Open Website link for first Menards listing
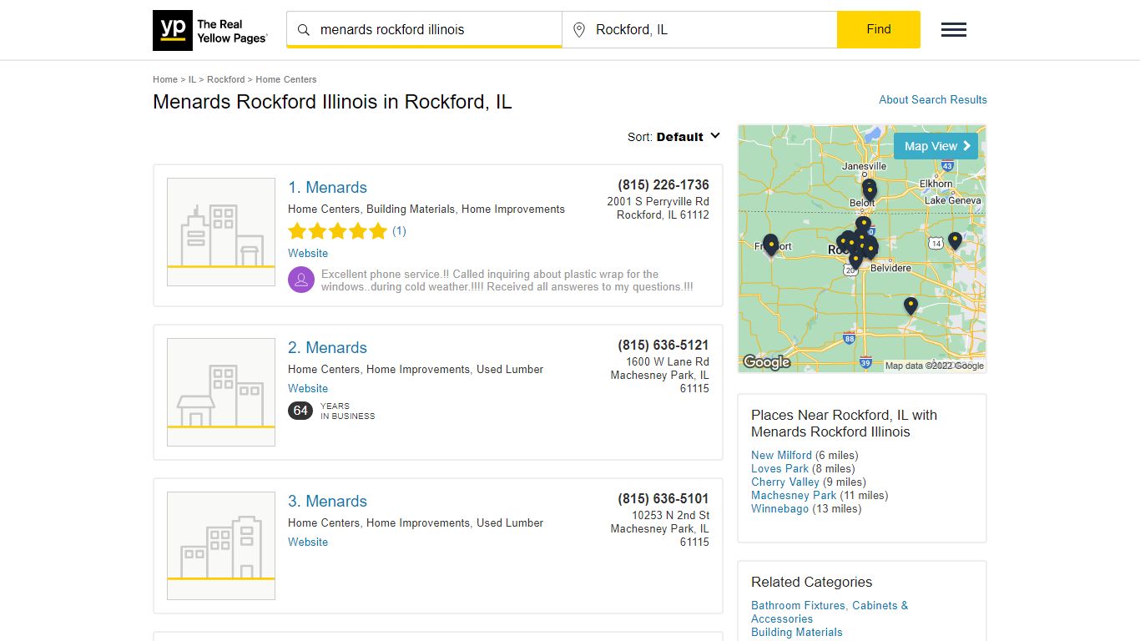The height and width of the screenshot is (641, 1140). coord(308,253)
